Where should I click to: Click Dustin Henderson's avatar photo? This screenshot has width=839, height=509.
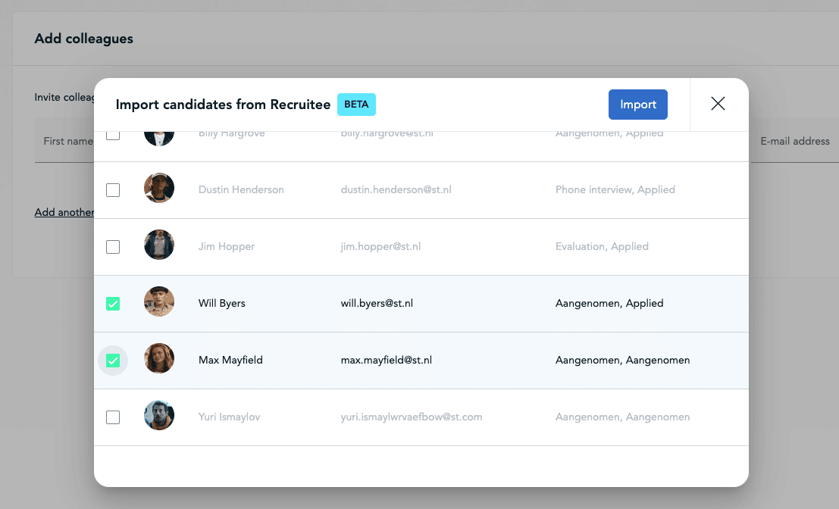159,189
